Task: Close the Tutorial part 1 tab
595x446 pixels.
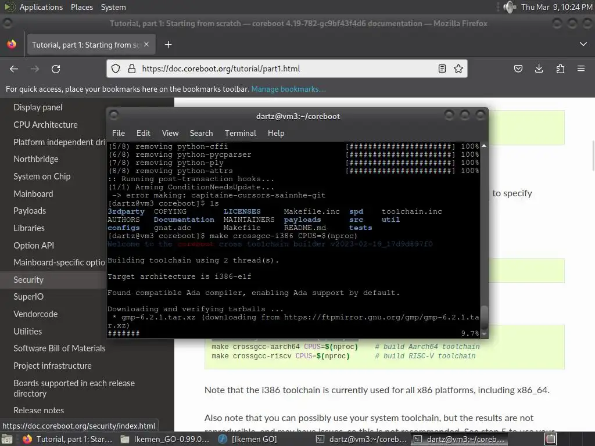Action: 146,44
